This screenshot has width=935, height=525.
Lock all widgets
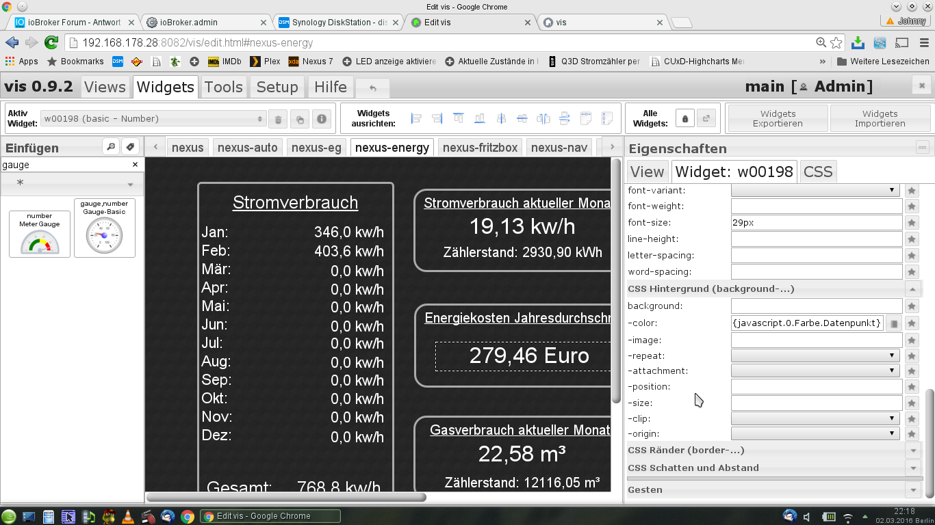tap(685, 118)
